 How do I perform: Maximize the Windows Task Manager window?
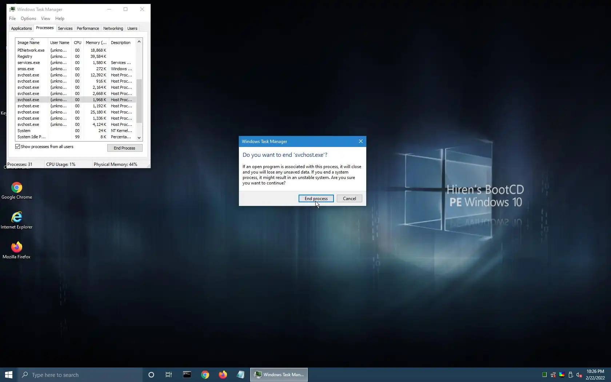tap(125, 9)
